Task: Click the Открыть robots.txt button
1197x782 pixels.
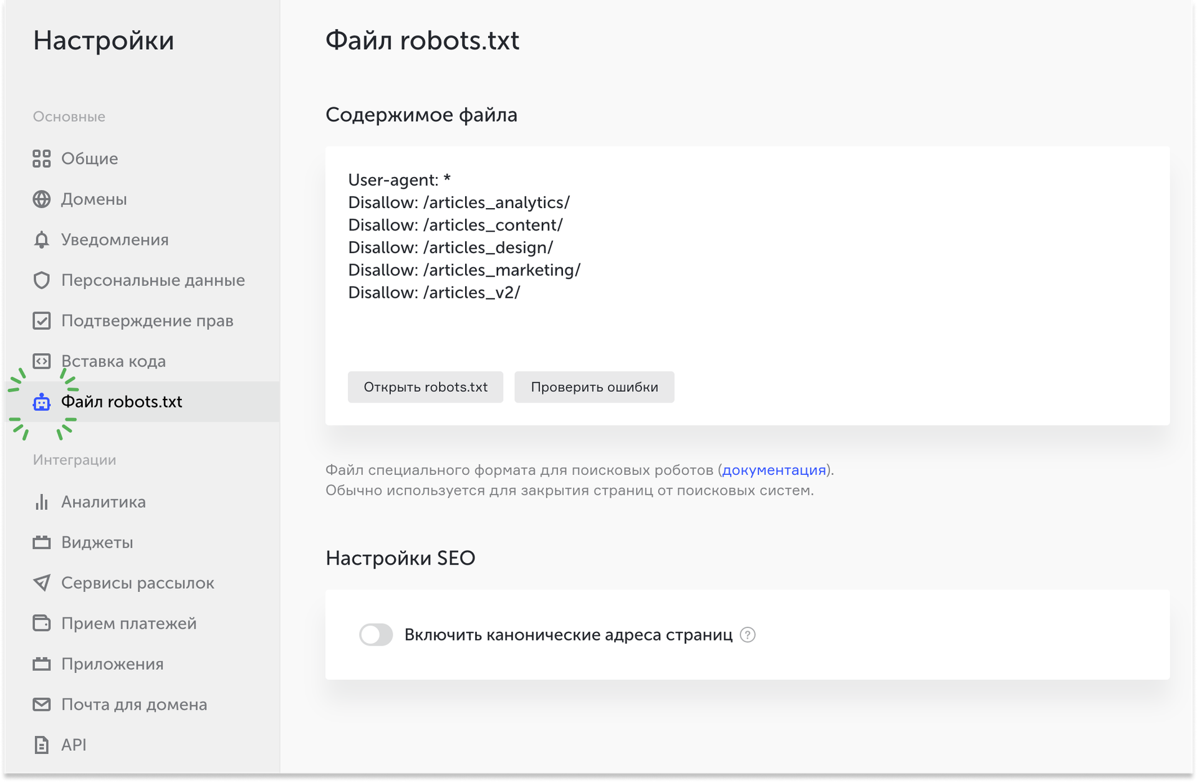Action: [x=426, y=387]
